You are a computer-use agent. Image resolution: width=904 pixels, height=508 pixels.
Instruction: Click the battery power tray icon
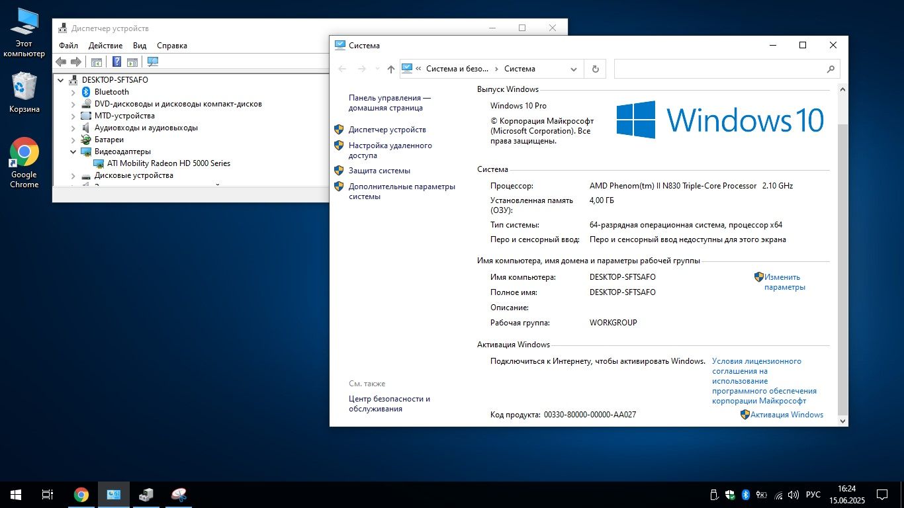(762, 494)
